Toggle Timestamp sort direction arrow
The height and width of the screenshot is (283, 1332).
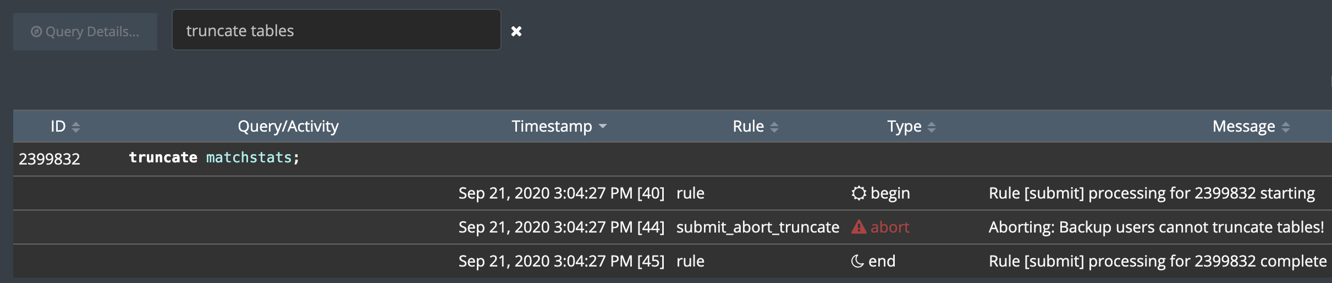tap(603, 127)
